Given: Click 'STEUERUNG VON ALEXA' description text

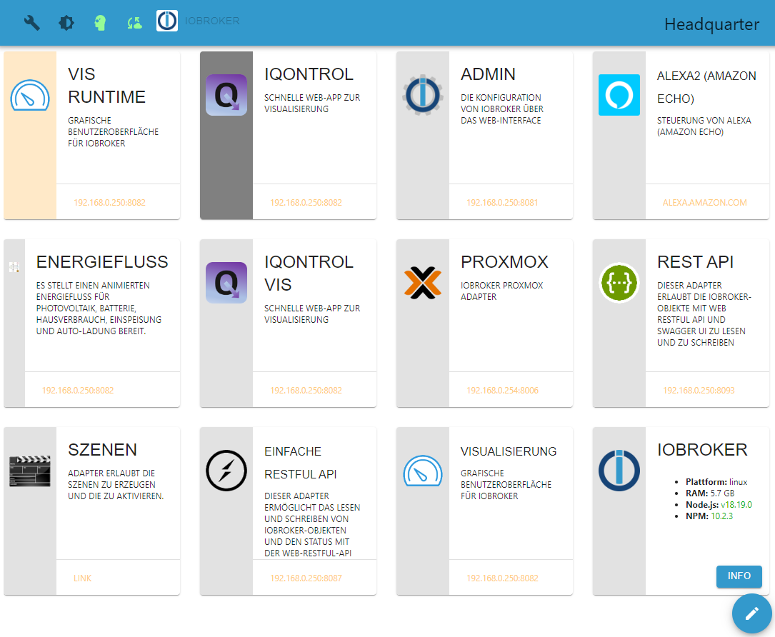Looking at the screenshot, I should [704, 126].
